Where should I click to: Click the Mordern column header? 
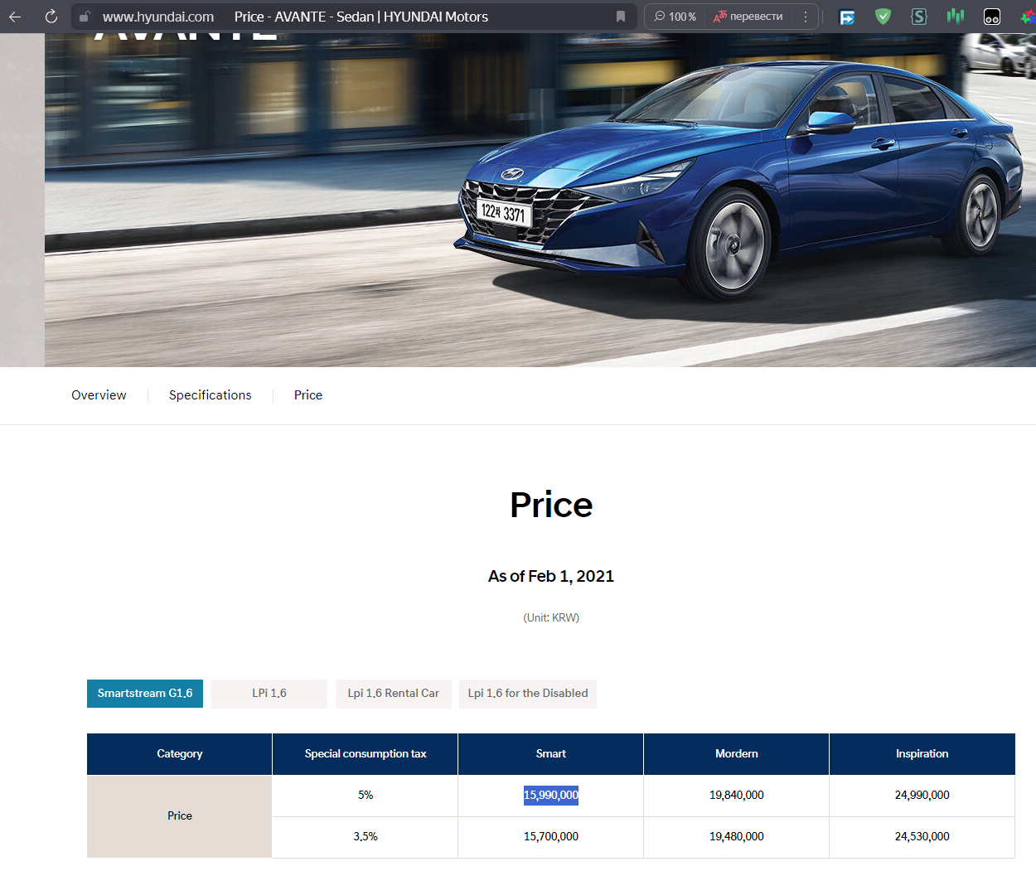pos(737,754)
